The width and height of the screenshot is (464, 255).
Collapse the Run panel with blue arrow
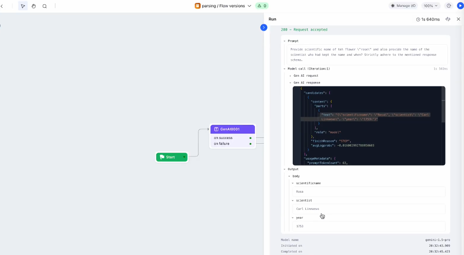coord(264,27)
